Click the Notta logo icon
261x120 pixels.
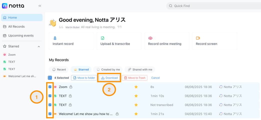(x=4, y=6)
